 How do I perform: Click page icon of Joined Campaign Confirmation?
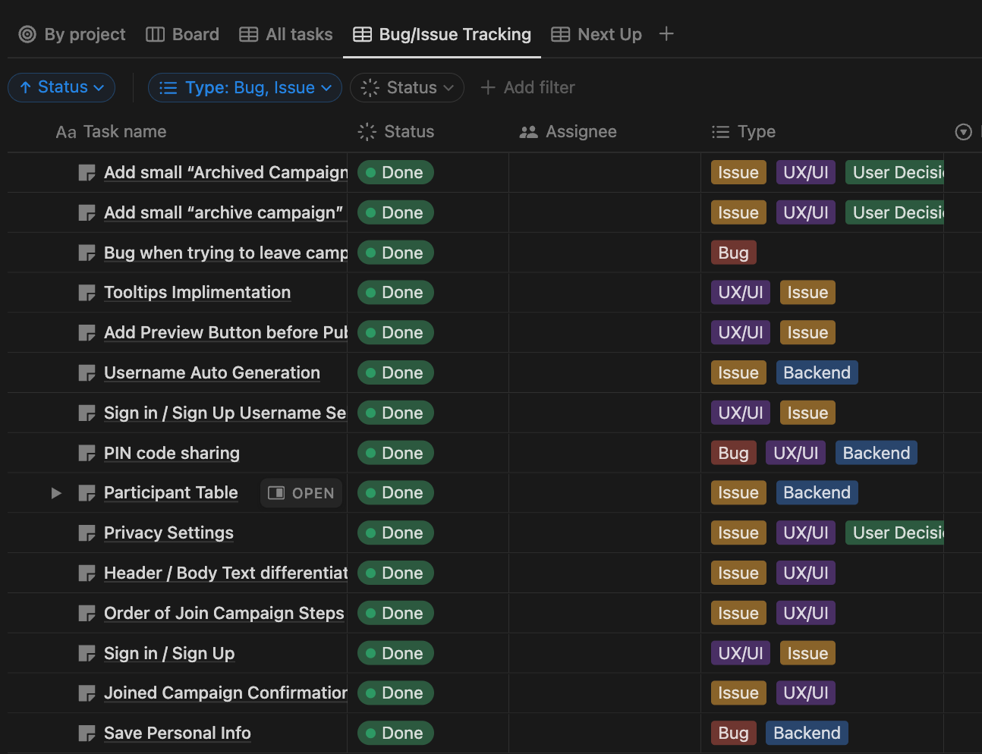87,693
